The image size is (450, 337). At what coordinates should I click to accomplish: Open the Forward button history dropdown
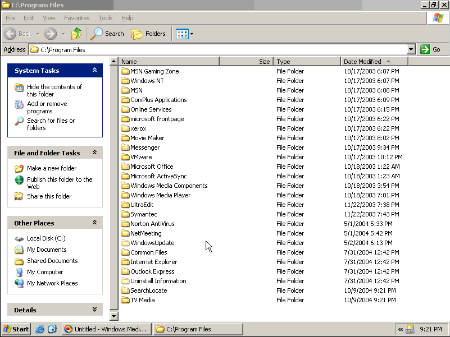pos(63,34)
